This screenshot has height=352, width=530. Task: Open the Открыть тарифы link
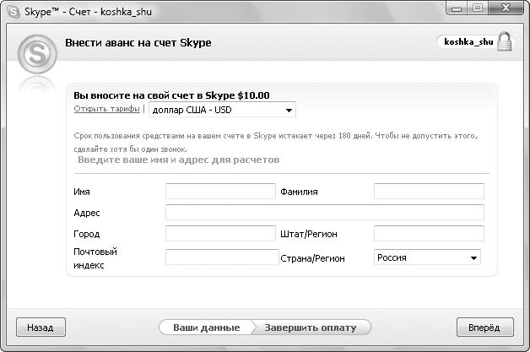click(x=107, y=109)
